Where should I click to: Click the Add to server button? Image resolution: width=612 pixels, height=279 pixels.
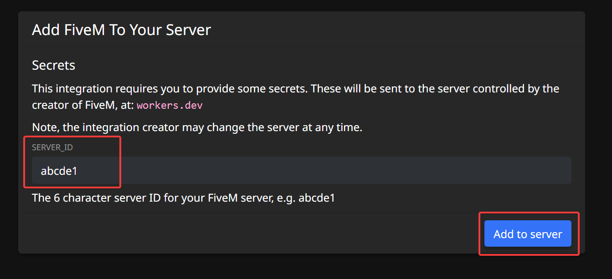(527, 233)
